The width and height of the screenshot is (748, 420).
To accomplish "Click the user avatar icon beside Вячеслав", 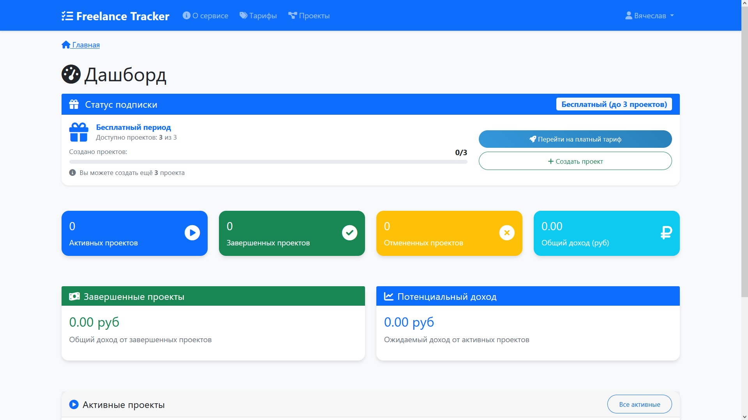I will click(x=629, y=16).
